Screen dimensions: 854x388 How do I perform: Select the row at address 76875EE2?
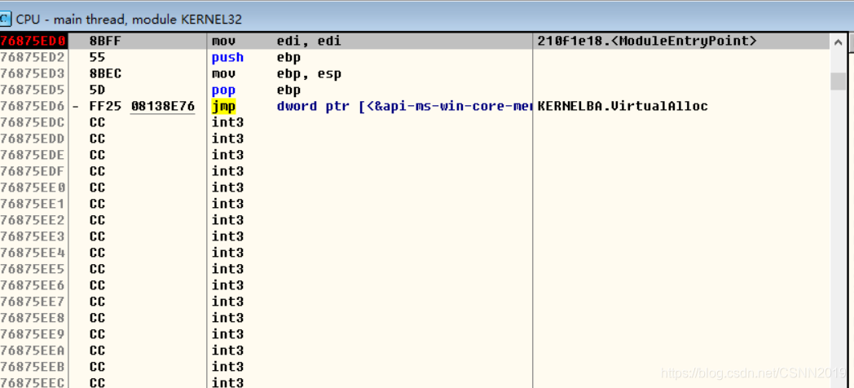(415, 221)
